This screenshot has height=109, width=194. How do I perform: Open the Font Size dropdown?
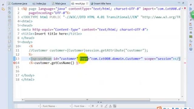point(81,106)
